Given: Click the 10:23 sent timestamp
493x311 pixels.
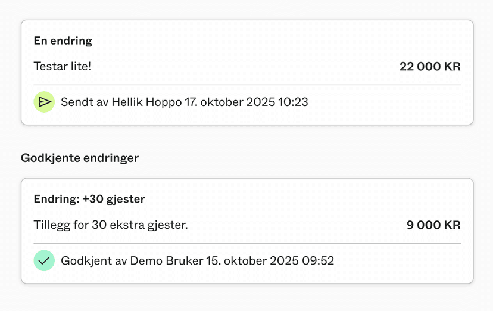Looking at the screenshot, I should tap(292, 102).
